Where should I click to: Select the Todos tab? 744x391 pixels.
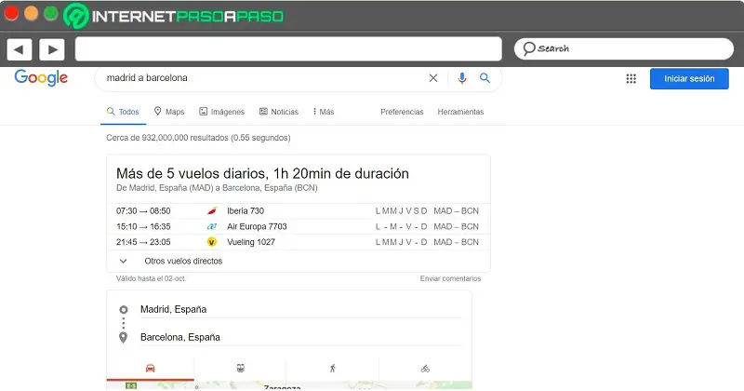(x=123, y=112)
